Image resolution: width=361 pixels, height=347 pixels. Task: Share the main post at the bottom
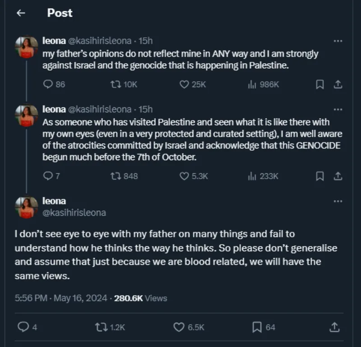coord(334,327)
